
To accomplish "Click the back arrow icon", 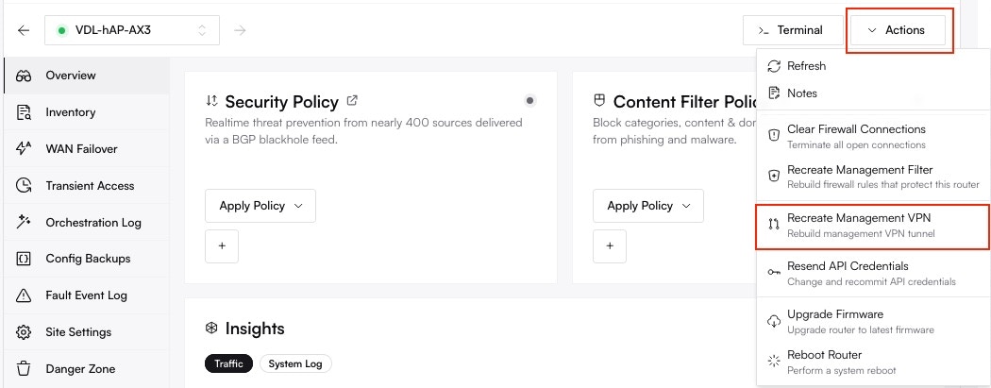I will [x=23, y=30].
